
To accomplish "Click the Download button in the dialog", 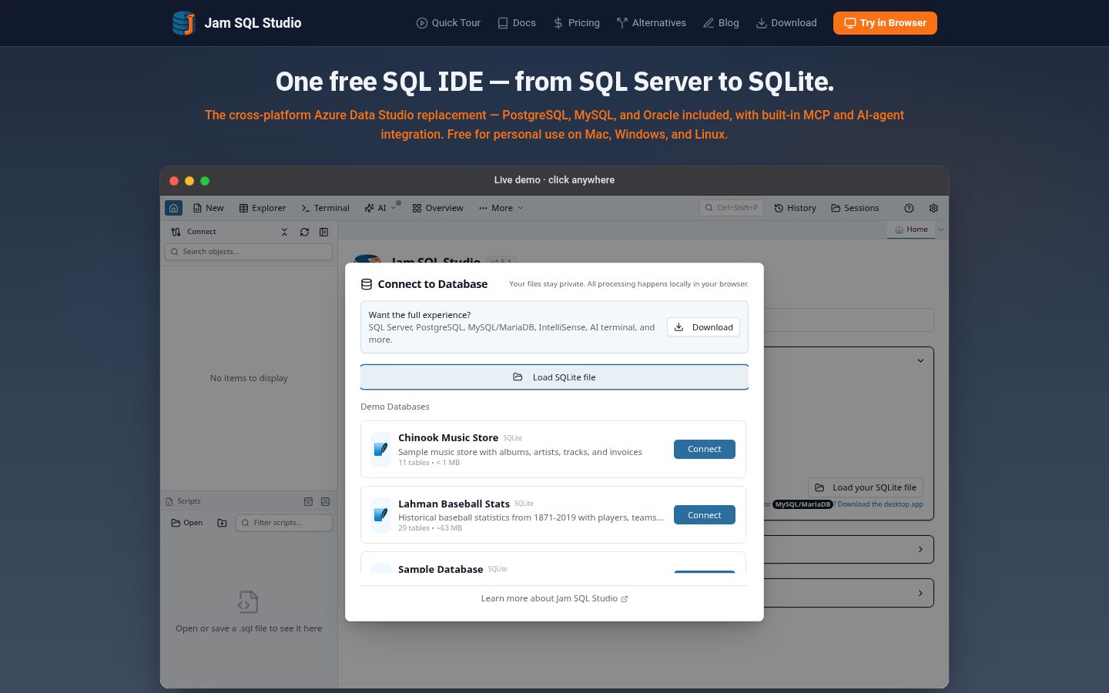I will pyautogui.click(x=703, y=327).
